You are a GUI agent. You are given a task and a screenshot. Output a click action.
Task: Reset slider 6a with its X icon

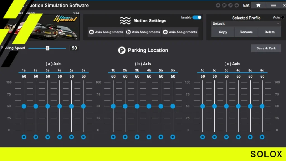click(83, 137)
